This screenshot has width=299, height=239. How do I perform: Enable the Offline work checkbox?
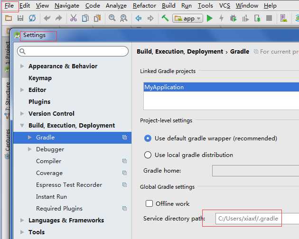[x=149, y=203]
